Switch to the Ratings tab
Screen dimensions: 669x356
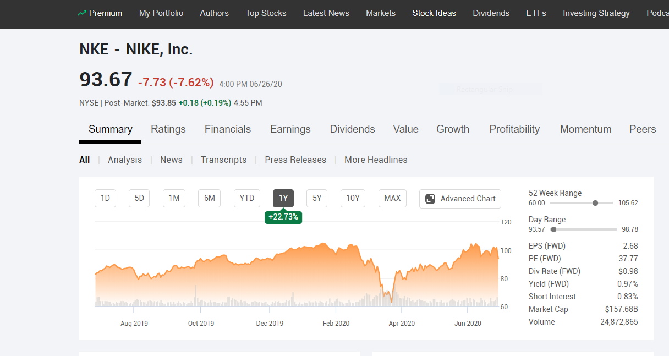click(168, 129)
